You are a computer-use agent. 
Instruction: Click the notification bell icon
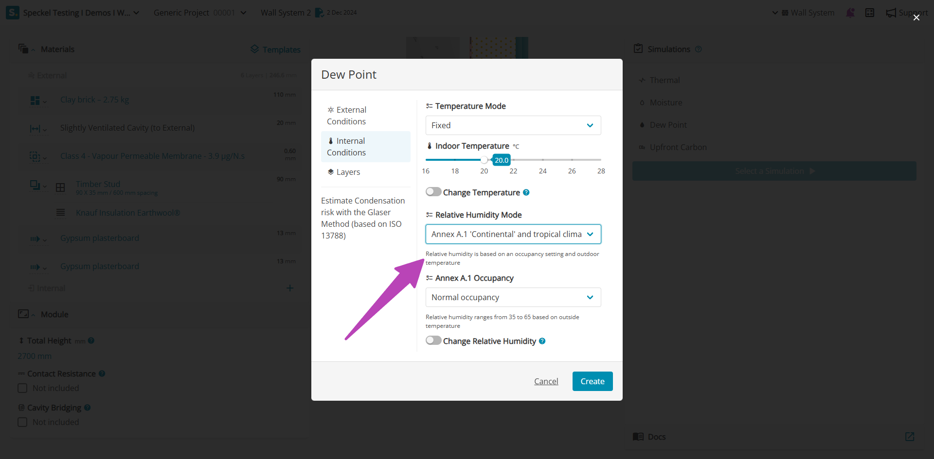click(x=850, y=13)
